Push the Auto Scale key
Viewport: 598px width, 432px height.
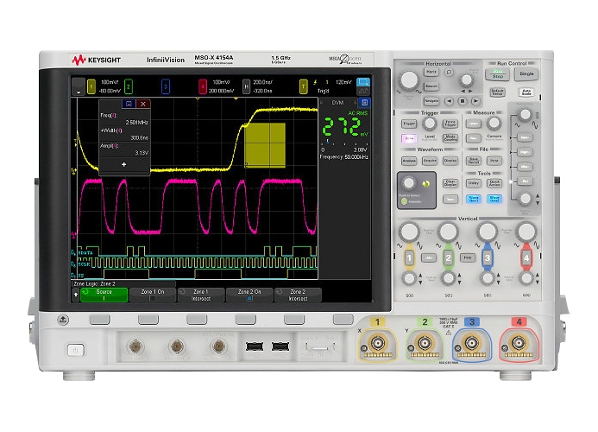[526, 92]
